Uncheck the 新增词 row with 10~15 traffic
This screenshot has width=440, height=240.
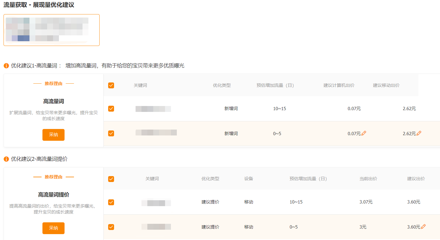[111, 109]
